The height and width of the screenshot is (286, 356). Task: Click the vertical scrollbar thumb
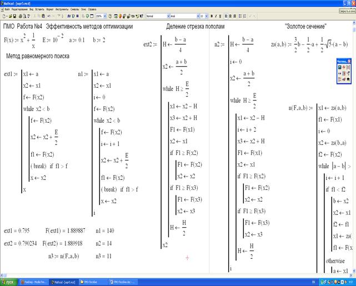click(x=354, y=29)
